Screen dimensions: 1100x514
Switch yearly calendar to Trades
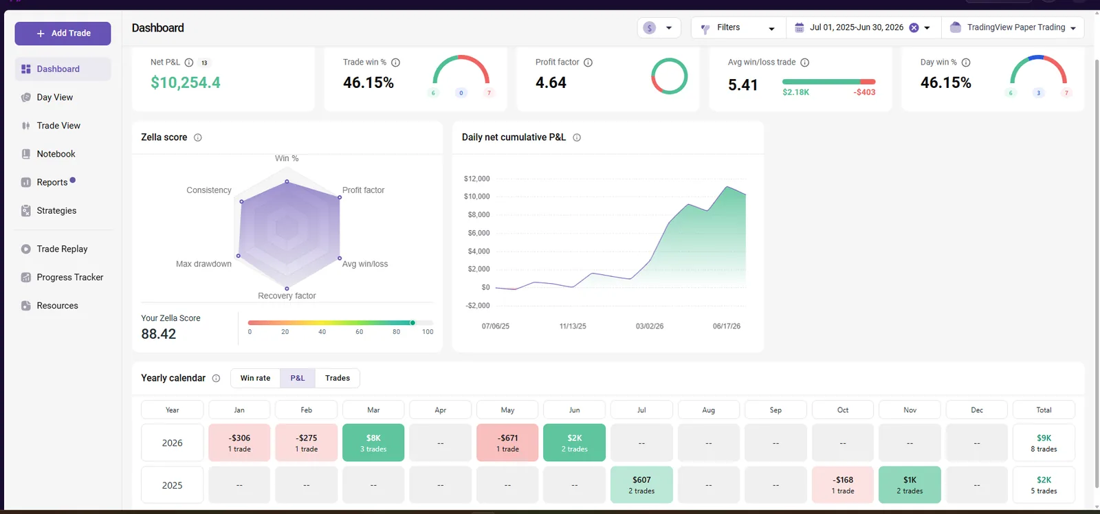[338, 378]
